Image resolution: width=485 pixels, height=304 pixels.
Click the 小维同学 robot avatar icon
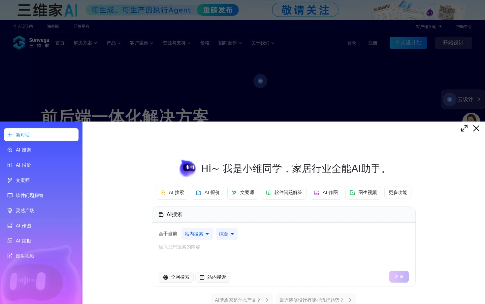click(188, 168)
